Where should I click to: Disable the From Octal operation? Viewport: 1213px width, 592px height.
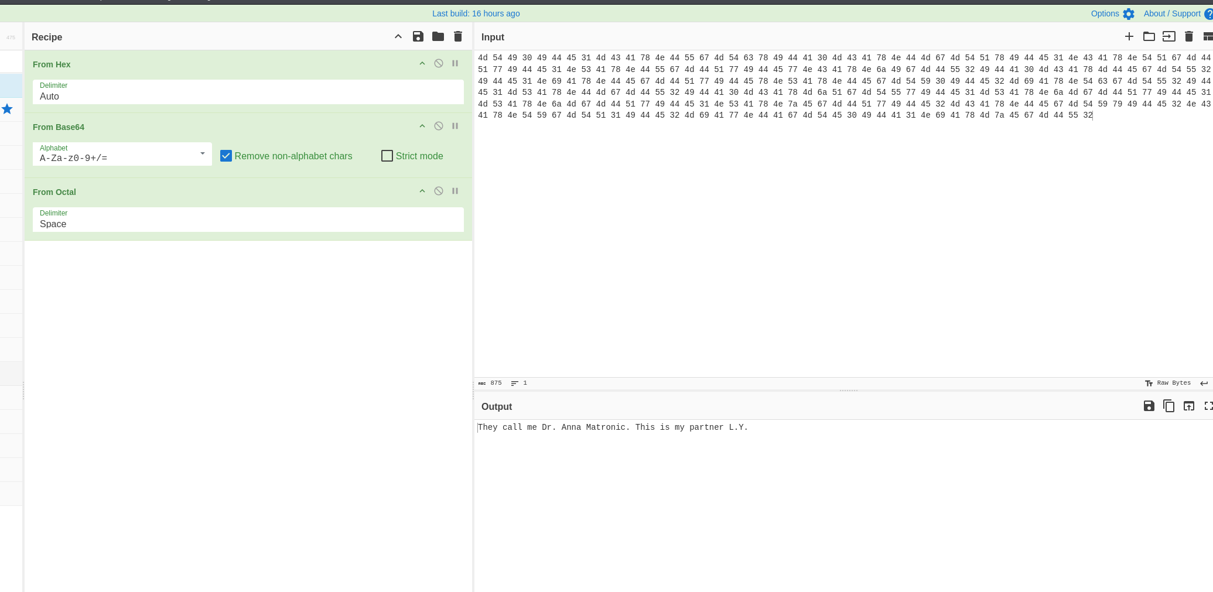tap(439, 191)
